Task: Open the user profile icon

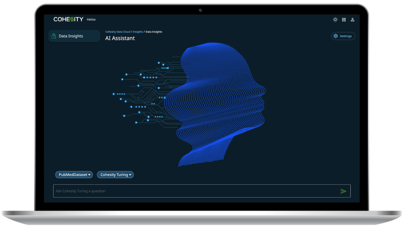Action: click(x=352, y=20)
